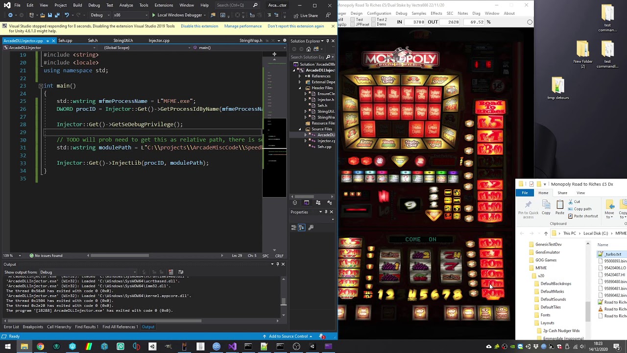
Task: Click the Navigate Backward toolbar icon
Action: click(x=10, y=15)
